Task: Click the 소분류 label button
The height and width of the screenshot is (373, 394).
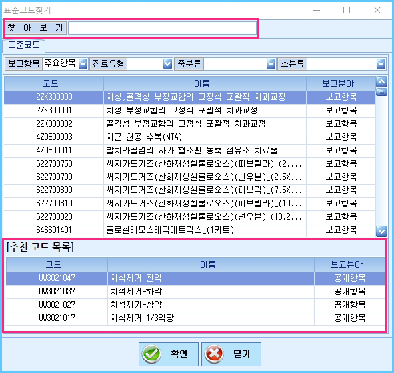Action: [x=292, y=64]
